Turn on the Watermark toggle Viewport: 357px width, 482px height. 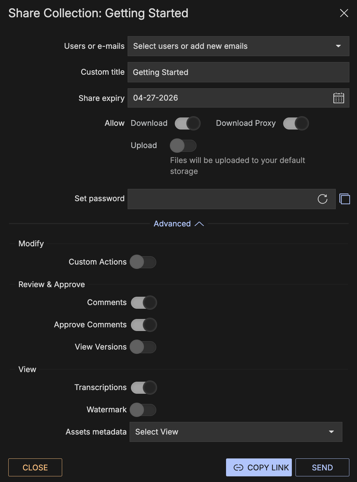143,410
